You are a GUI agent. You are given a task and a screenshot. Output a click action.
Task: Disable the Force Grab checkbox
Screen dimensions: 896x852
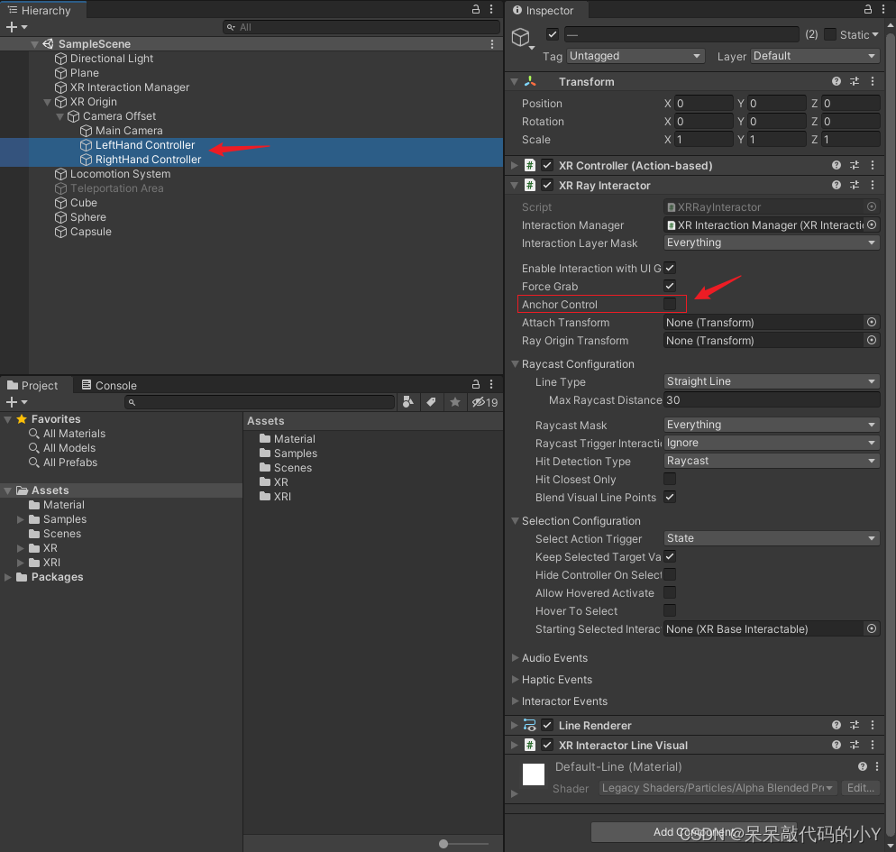point(670,286)
